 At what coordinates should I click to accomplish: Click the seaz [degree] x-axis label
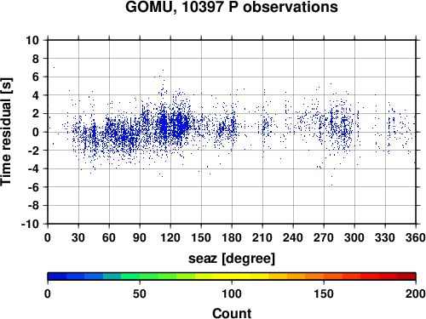(232, 259)
